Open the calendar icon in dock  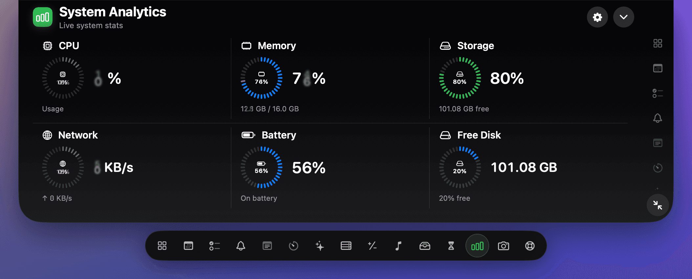tap(188, 246)
